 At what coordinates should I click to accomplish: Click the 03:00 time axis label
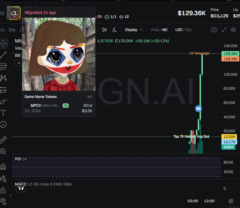coord(193,201)
